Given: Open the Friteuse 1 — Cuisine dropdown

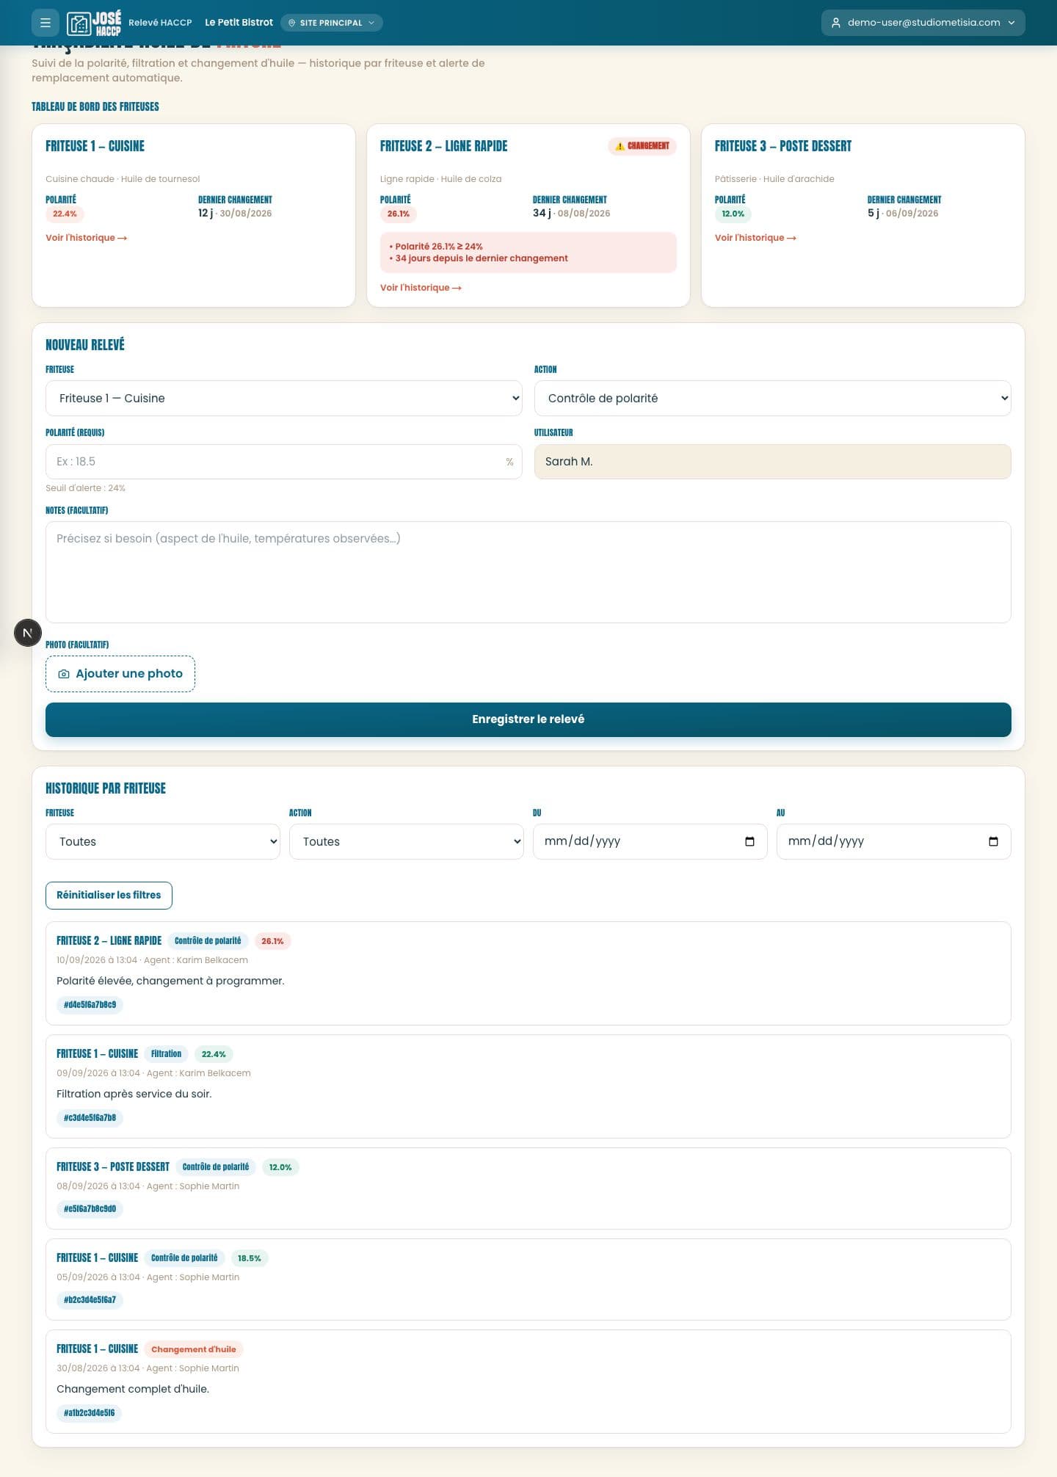Looking at the screenshot, I should click(284, 398).
